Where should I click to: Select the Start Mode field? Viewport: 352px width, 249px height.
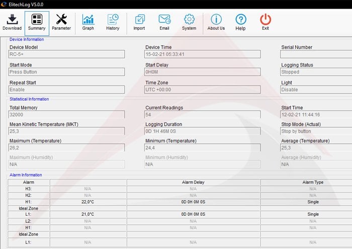pyautogui.click(x=66, y=72)
